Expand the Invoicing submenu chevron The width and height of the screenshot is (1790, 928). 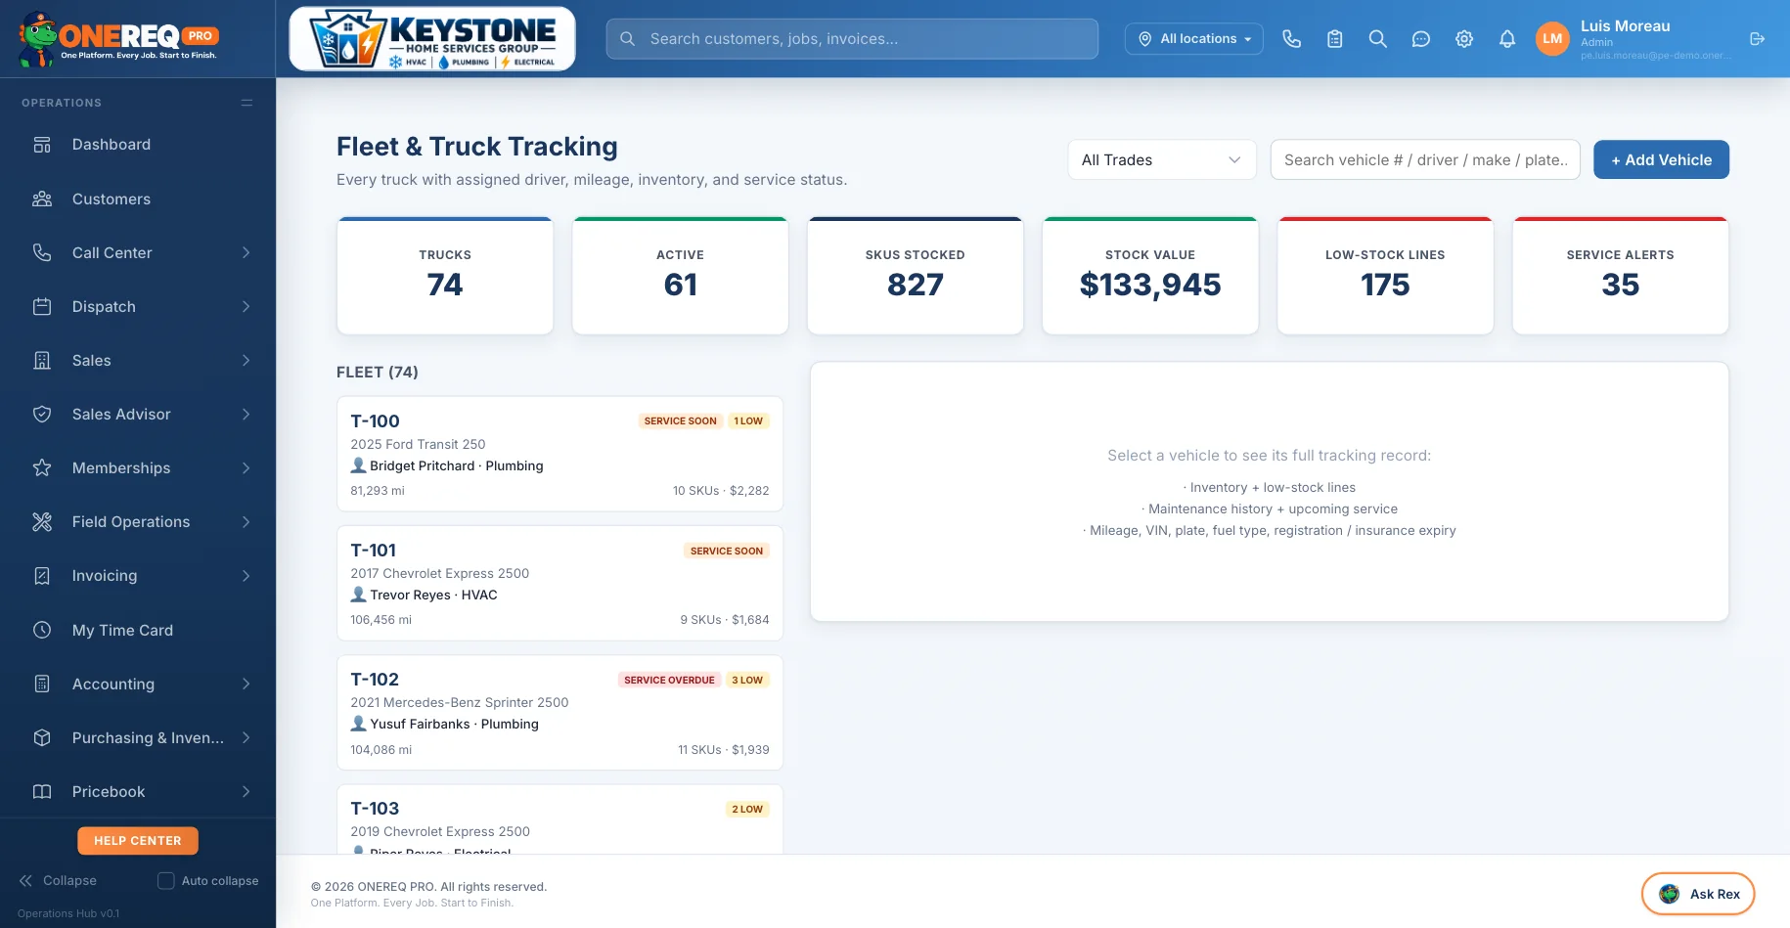coord(246,576)
